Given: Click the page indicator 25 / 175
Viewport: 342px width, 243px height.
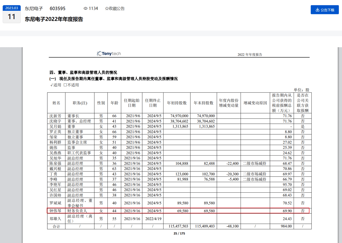Looking at the screenshot, I should (179, 233).
